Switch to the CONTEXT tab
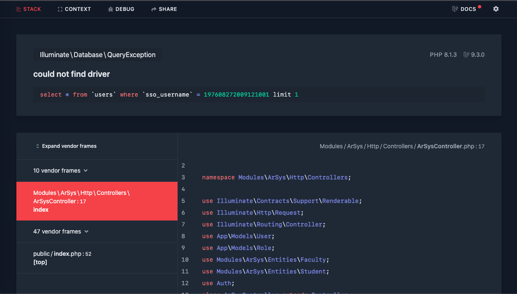 click(x=74, y=9)
